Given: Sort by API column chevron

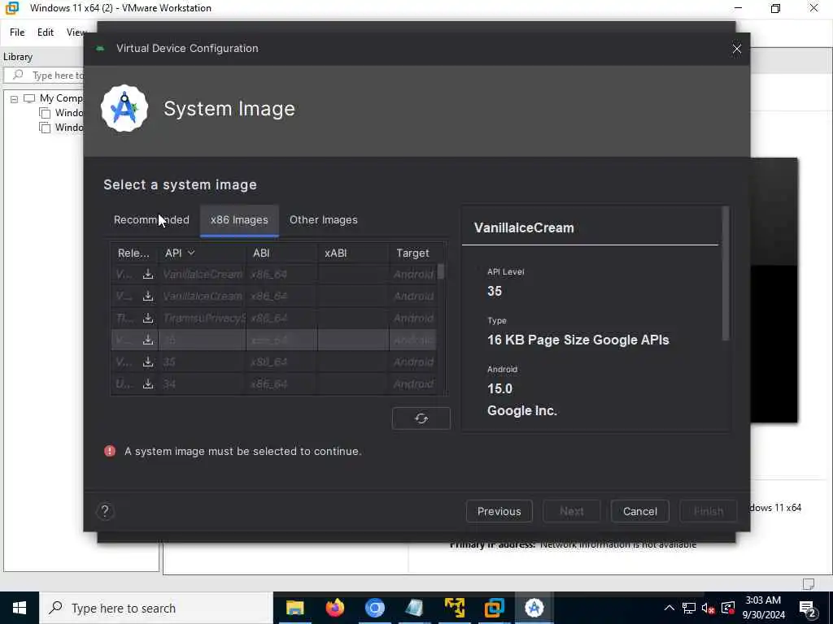Looking at the screenshot, I should click(191, 253).
